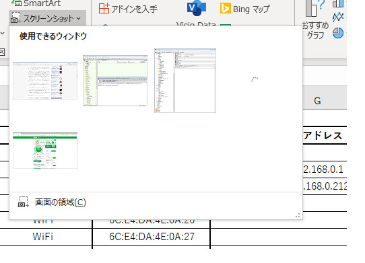Screen dimensions: 365x263
Task: Select the browser window thumbnail with article text
Action: coord(45,81)
